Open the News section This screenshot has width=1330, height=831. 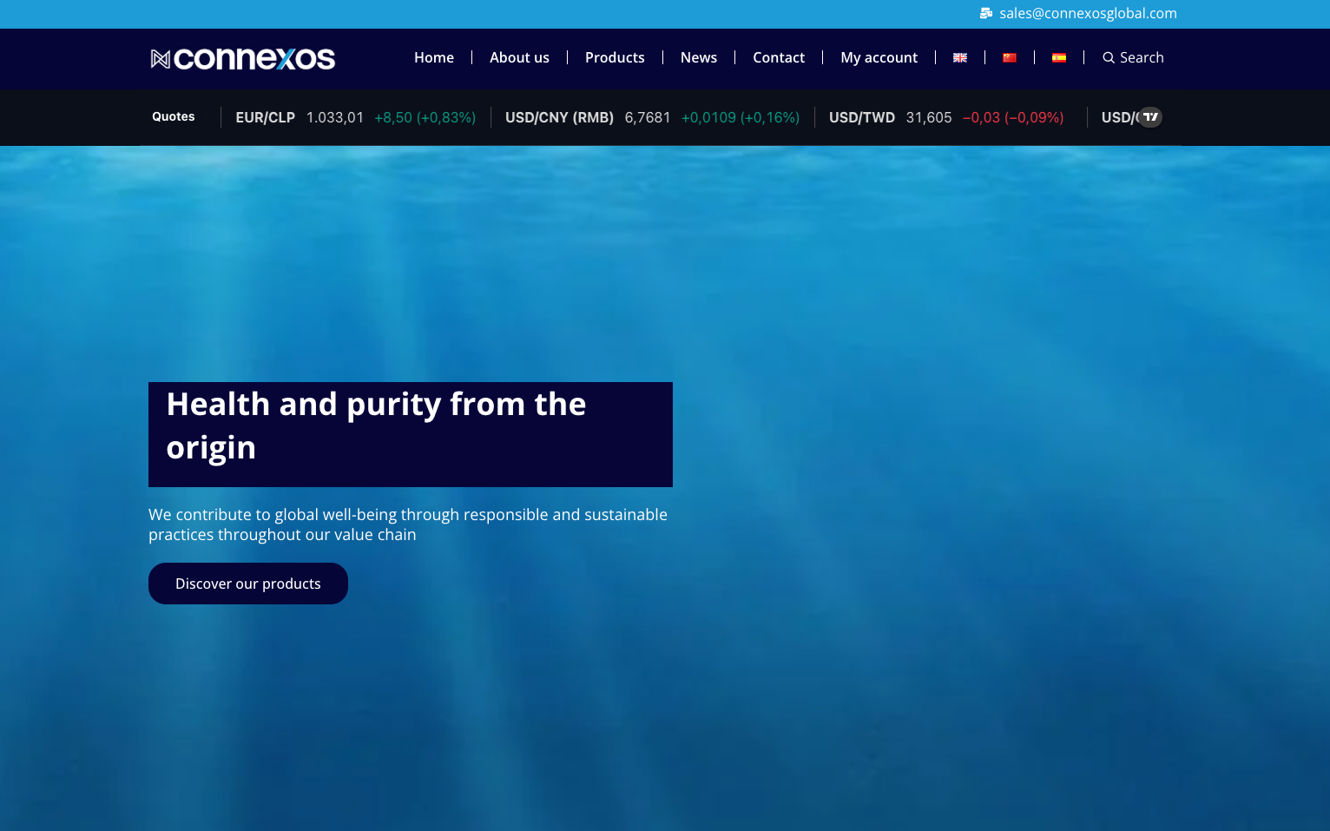[x=699, y=57]
